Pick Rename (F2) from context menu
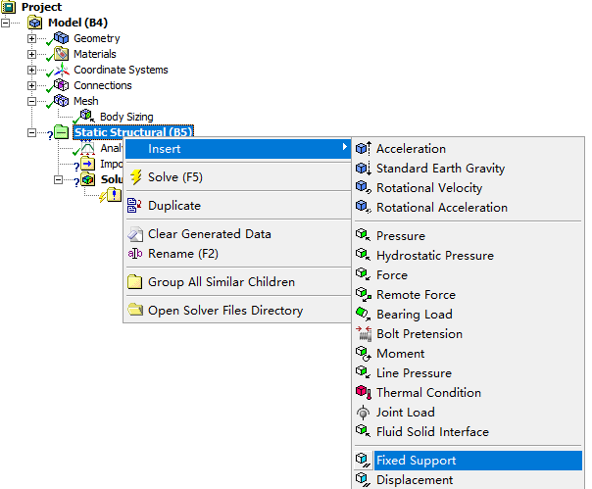This screenshot has width=592, height=489. [182, 254]
